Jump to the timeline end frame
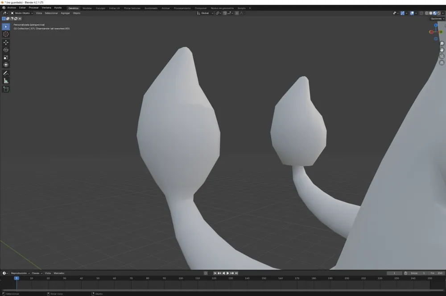This screenshot has height=296, width=446. point(236,273)
